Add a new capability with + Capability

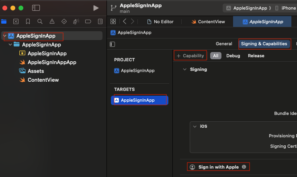[190, 56]
